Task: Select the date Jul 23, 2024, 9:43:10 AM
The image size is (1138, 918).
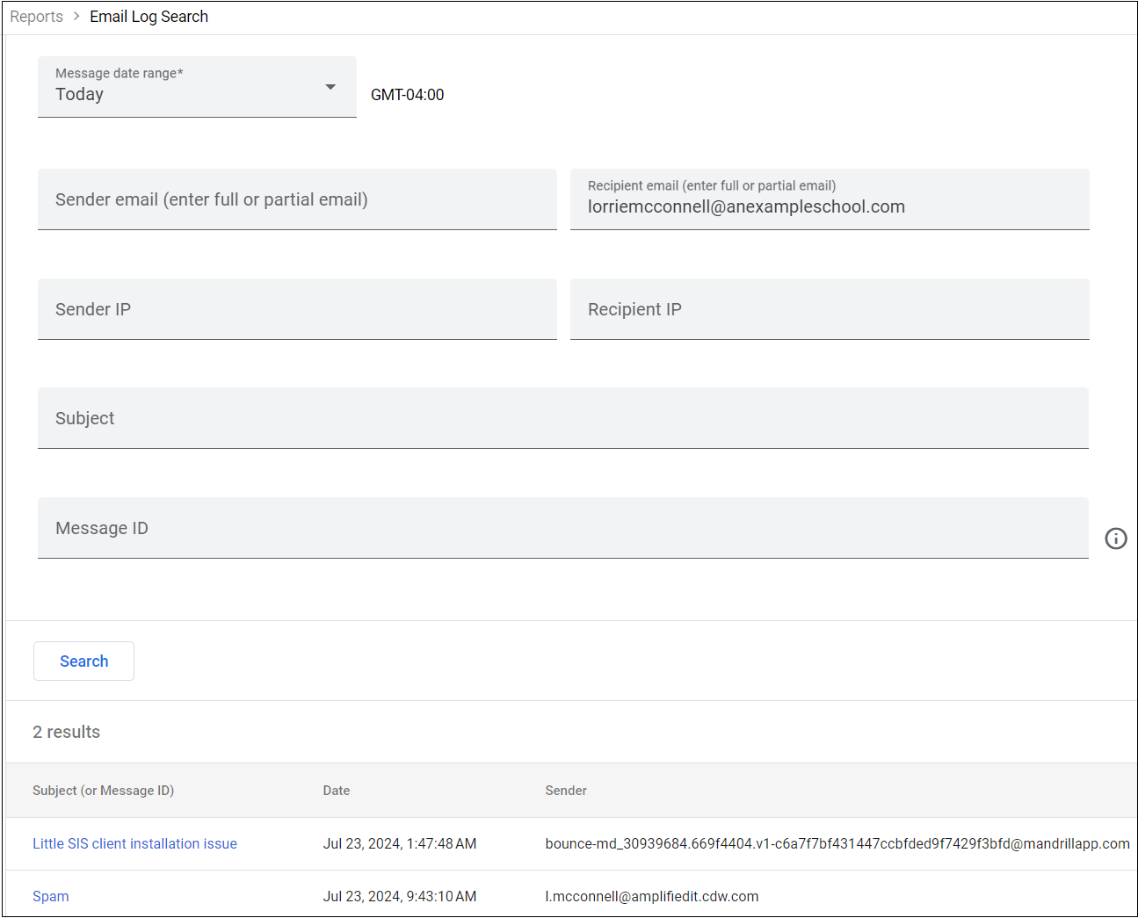Action: pyautogui.click(x=400, y=896)
